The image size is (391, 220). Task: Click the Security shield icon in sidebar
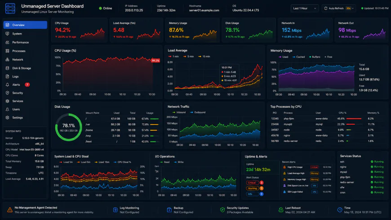point(8,92)
